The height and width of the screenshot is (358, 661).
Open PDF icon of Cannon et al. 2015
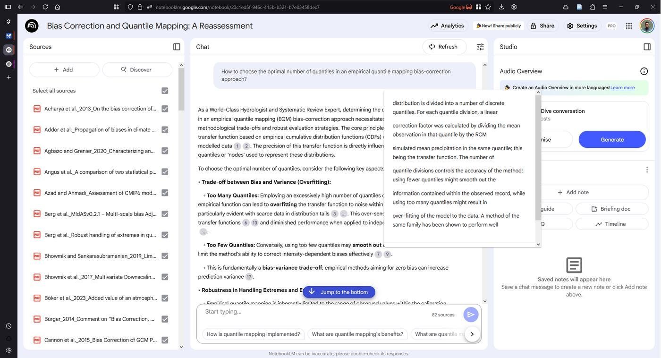point(37,340)
